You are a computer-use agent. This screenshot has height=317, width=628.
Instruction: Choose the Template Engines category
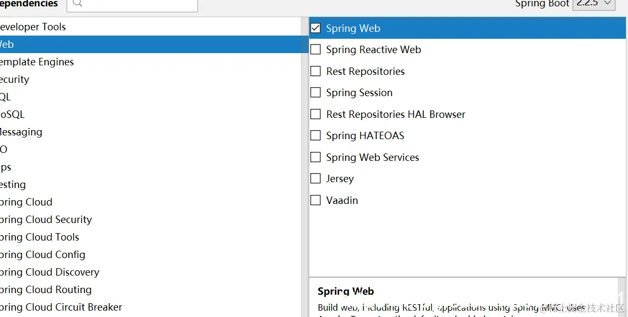coord(151,62)
